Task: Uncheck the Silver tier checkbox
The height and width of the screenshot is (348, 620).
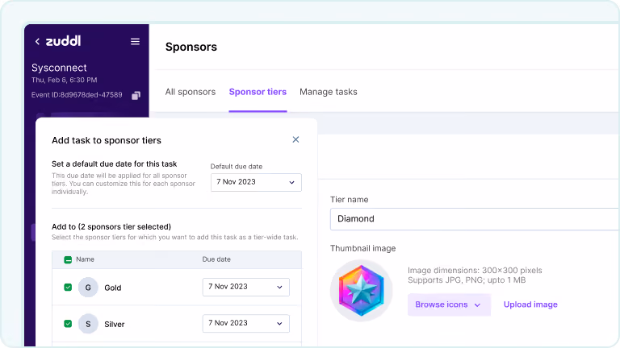Action: tap(68, 324)
